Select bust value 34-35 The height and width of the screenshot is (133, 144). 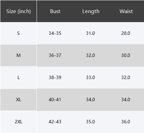point(55,33)
